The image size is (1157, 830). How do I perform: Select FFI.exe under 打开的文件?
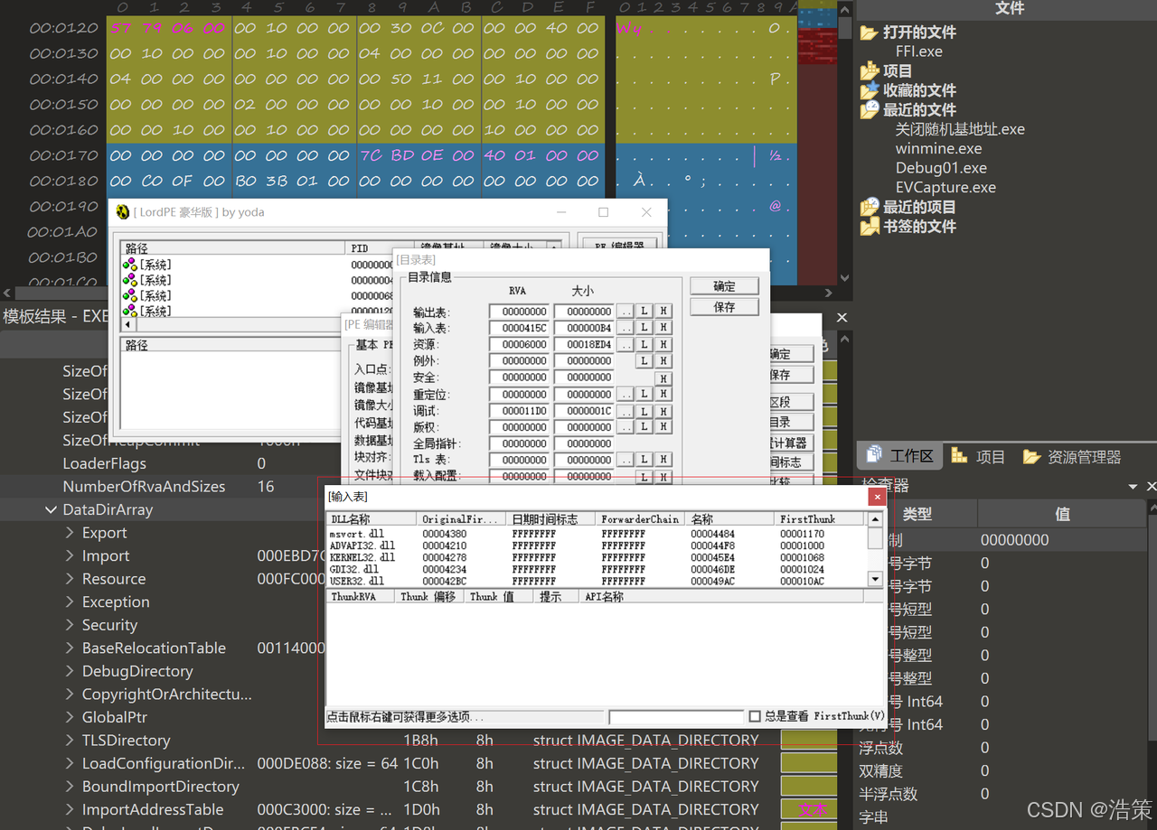click(x=918, y=51)
